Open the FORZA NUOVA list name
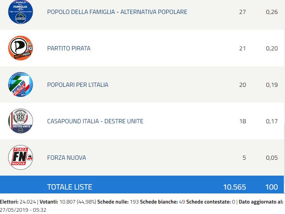The width and height of the screenshot is (285, 214). click(67, 158)
